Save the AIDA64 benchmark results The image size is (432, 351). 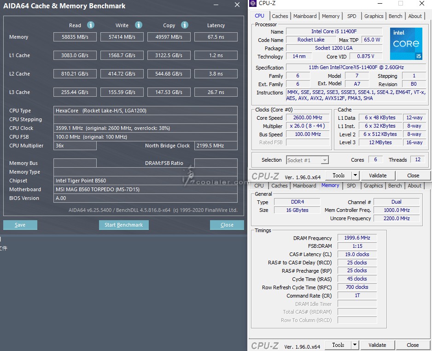coord(20,225)
